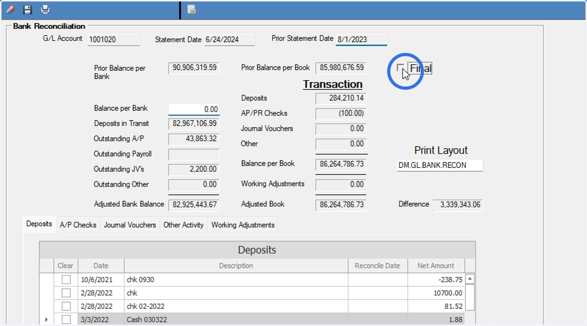Tick Clear checkbox for chk 0930 row
Viewport: 587px width, 326px height.
[x=66, y=279]
